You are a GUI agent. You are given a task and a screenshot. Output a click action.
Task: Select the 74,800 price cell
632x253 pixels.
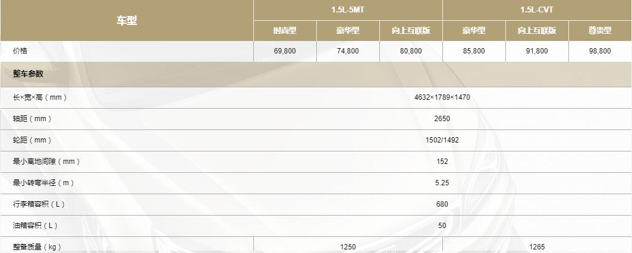[348, 51]
